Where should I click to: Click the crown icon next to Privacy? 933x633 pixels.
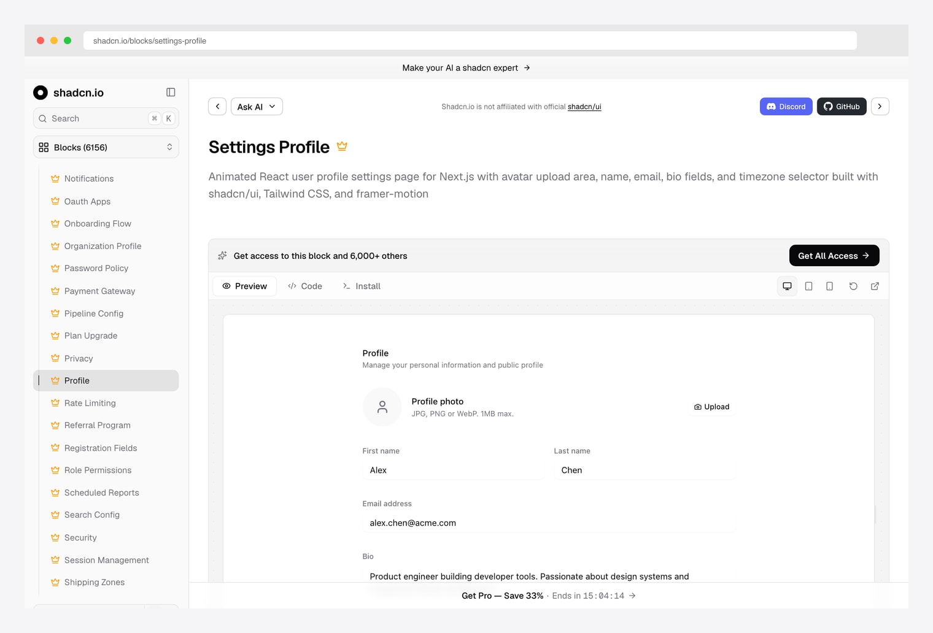point(55,358)
